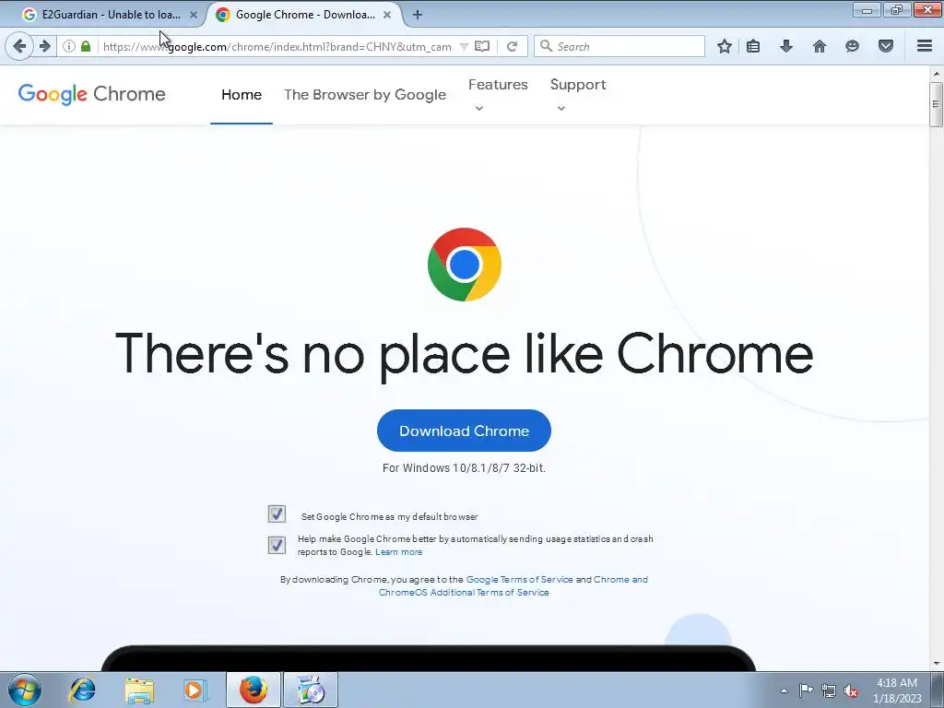Open Google Terms of Service link

tap(520, 579)
